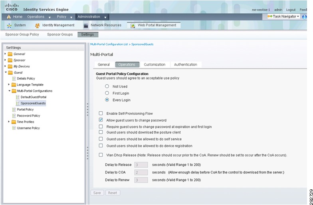Click the Language Template folder icon
Screen dimensions: 313x205
[x=14, y=85]
